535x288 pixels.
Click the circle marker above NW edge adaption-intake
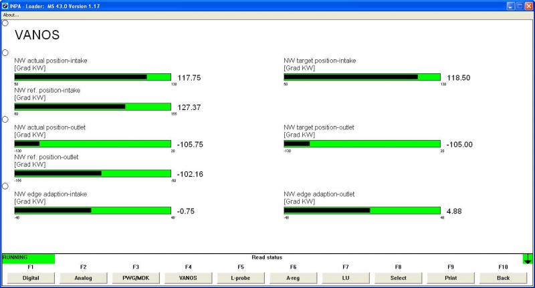click(5, 186)
